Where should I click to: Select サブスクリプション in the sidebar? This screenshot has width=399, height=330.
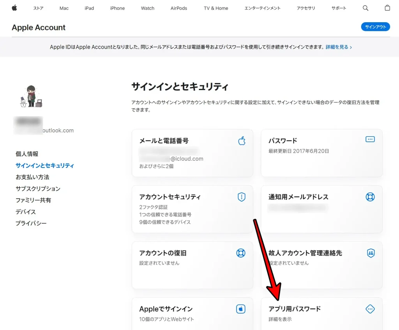coord(38,189)
